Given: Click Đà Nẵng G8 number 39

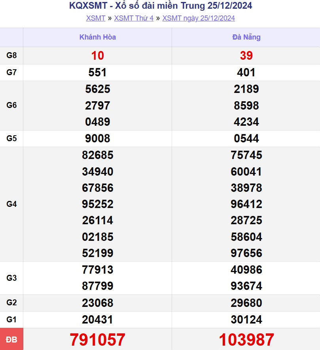Looking at the screenshot, I should tap(246, 56).
